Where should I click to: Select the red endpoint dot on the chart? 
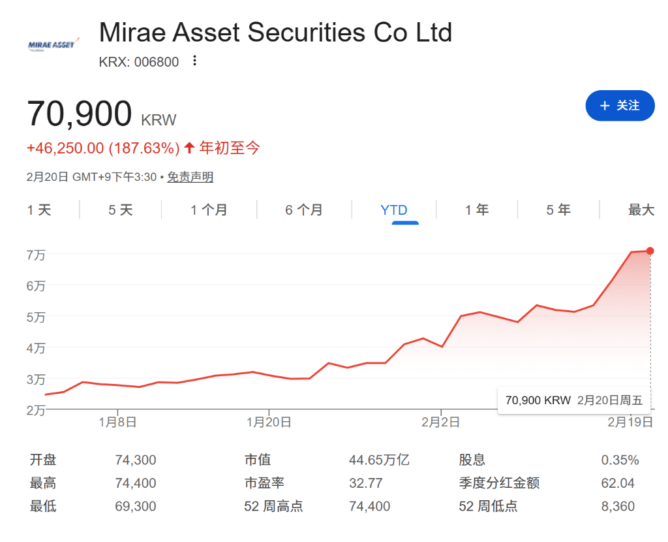pyautogui.click(x=650, y=251)
